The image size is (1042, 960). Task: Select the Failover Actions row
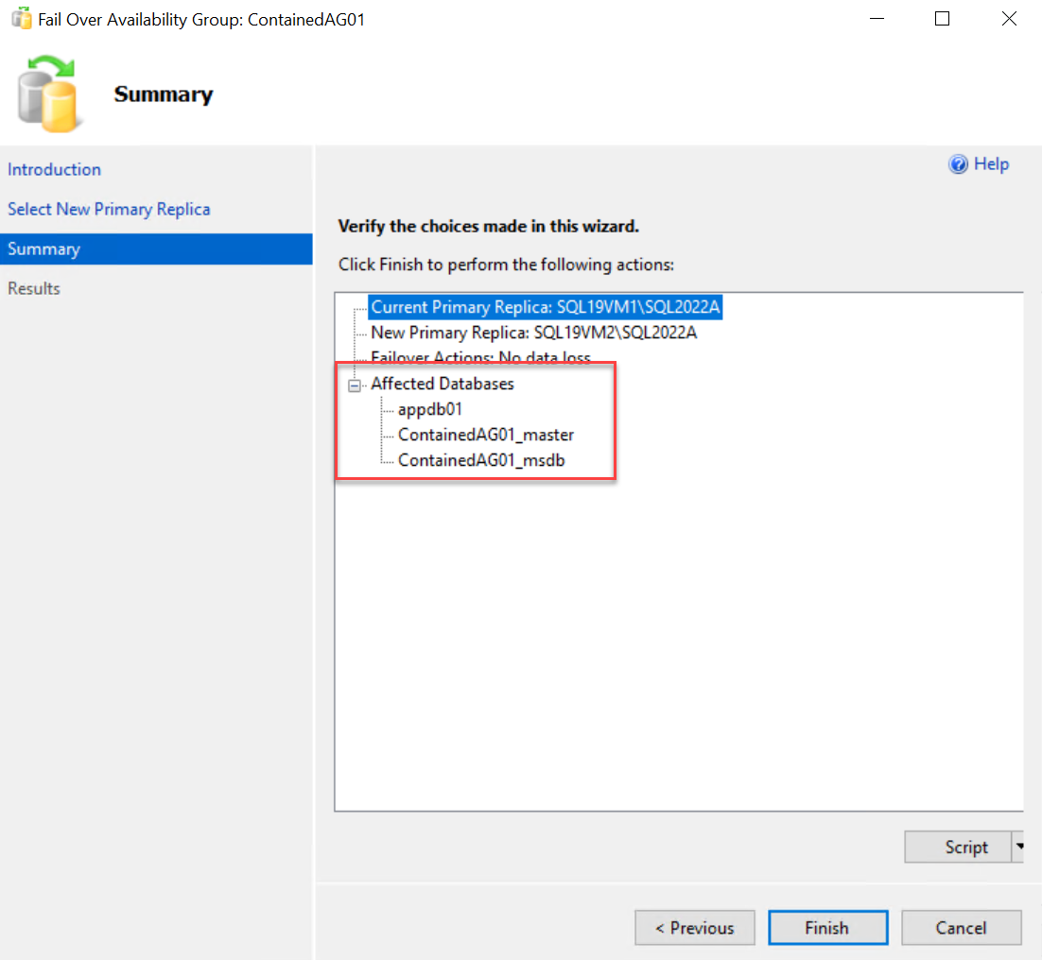[480, 358]
